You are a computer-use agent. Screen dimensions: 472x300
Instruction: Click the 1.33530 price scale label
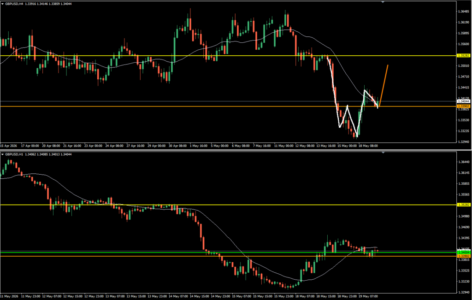tap(463, 120)
